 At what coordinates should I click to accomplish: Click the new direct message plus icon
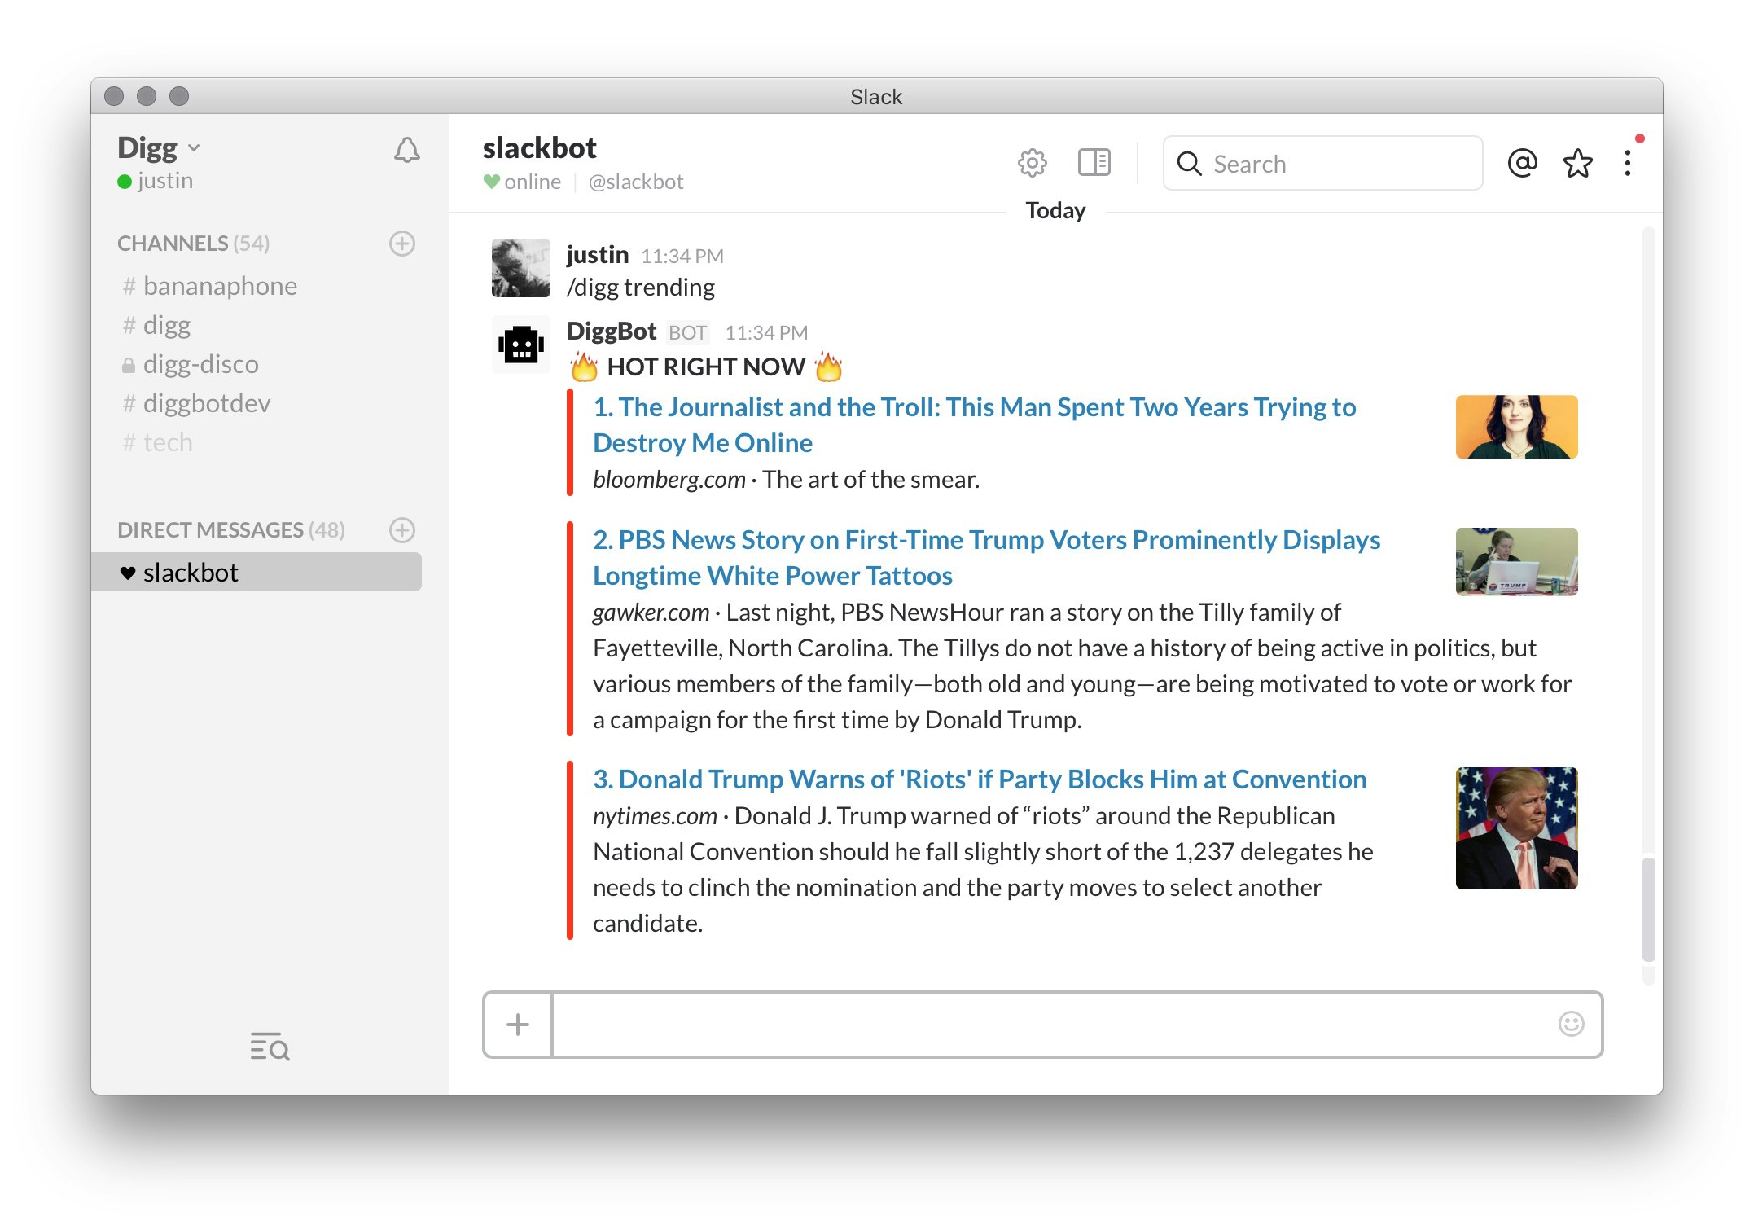point(402,530)
